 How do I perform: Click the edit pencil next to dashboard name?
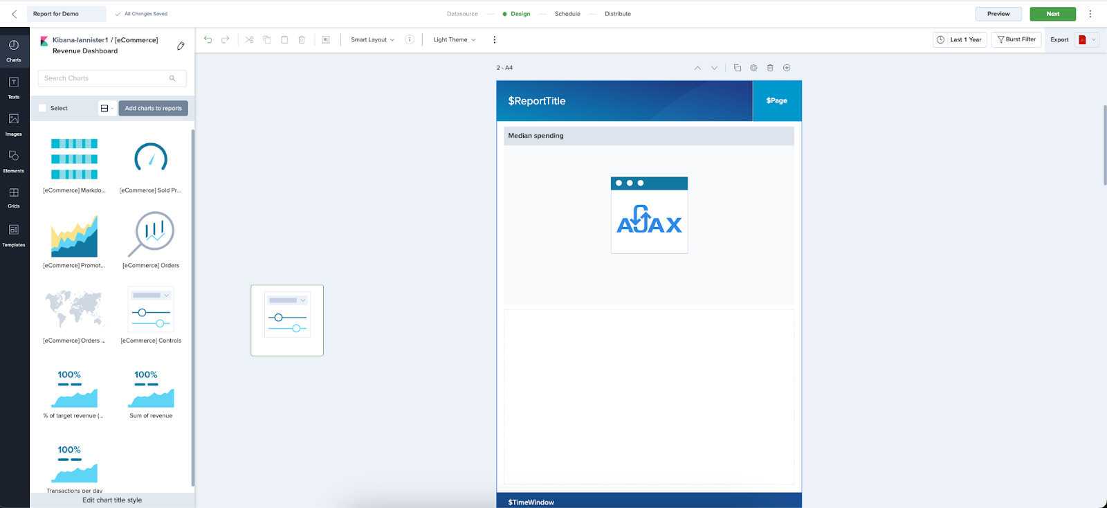click(x=181, y=46)
